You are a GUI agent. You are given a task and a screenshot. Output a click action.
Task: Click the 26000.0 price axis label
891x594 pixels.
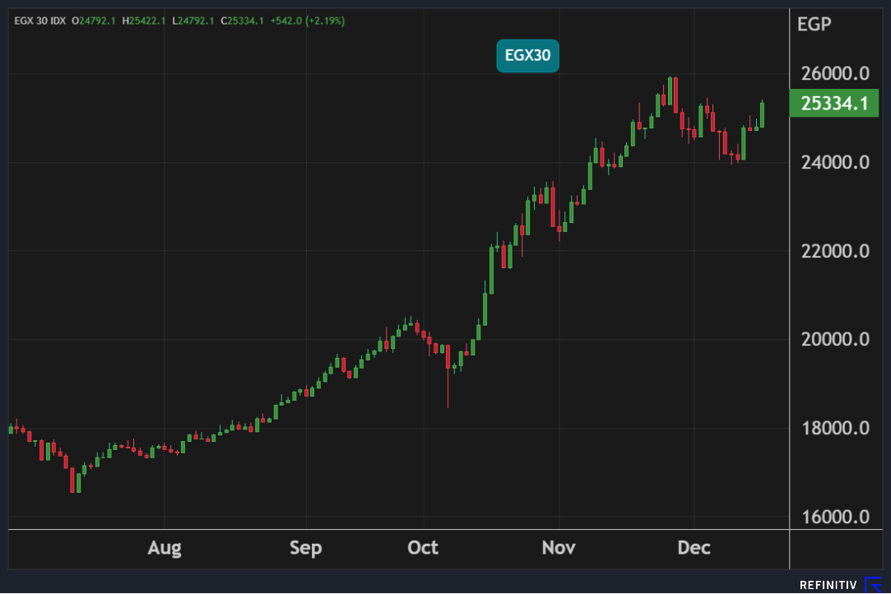834,74
